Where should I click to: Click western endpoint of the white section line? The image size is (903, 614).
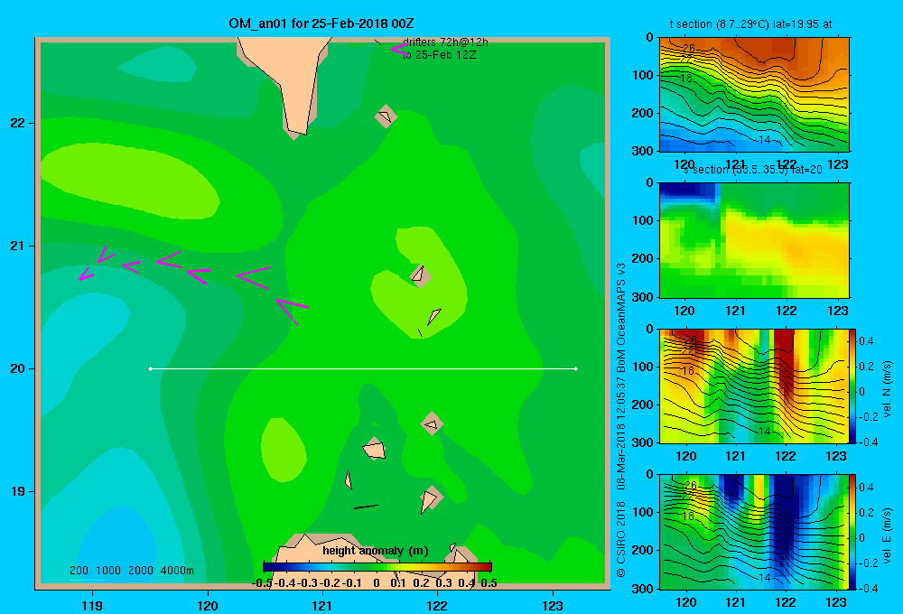150,368
